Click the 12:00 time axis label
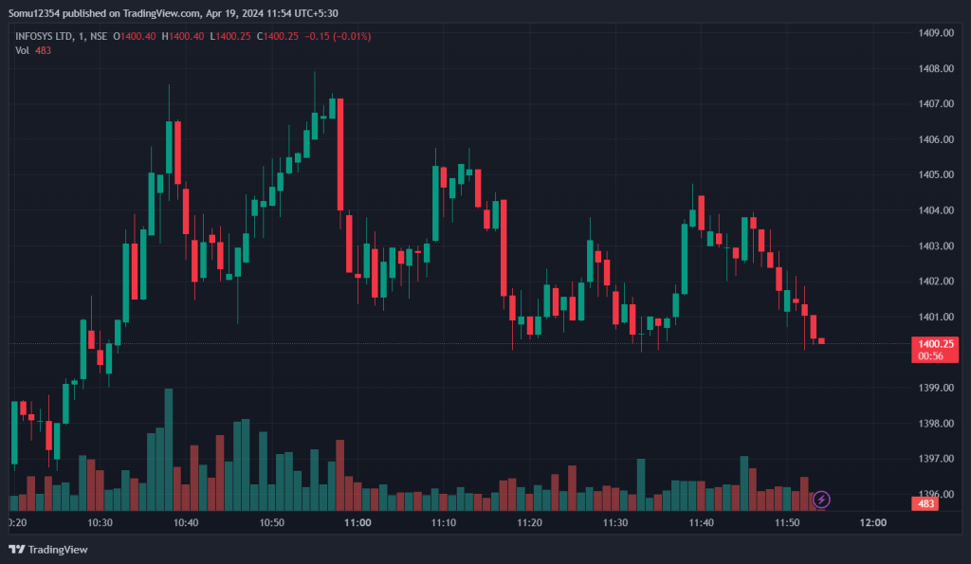The height and width of the screenshot is (564, 971). pos(873,523)
